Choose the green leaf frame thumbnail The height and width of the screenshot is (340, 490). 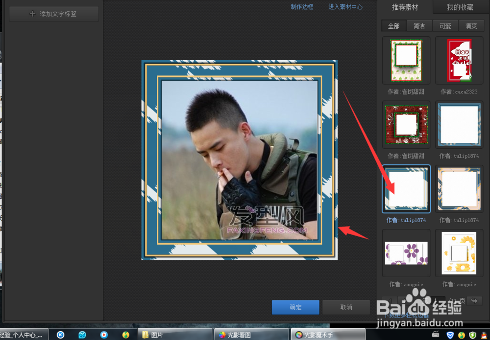(406, 60)
